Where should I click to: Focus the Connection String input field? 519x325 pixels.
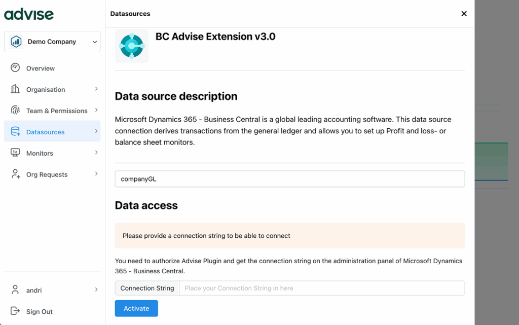click(321, 288)
